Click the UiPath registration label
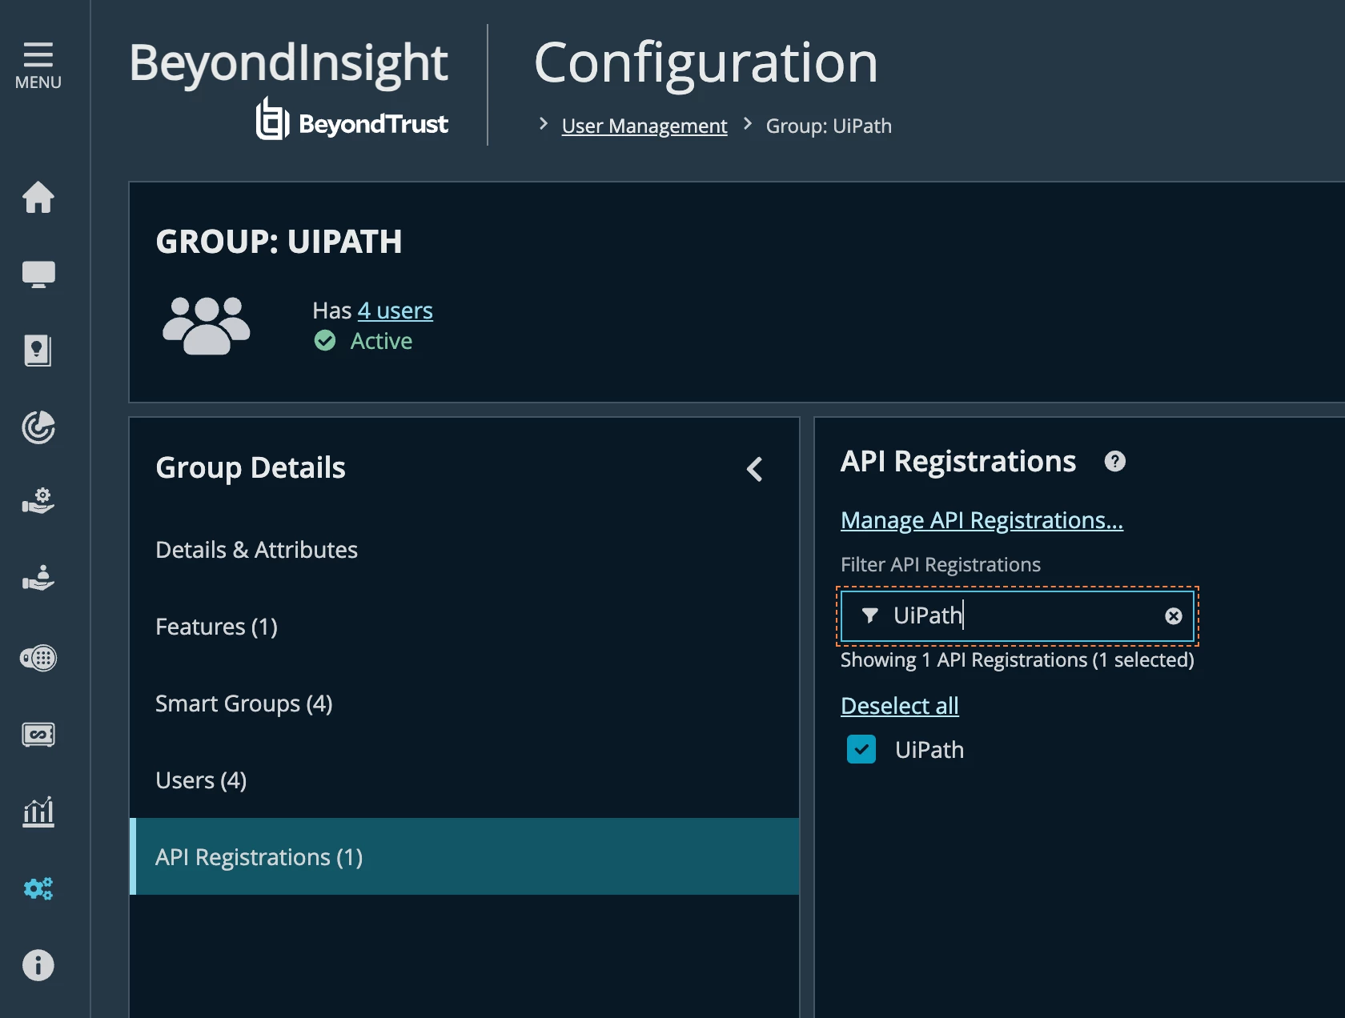The height and width of the screenshot is (1018, 1345). tap(929, 750)
